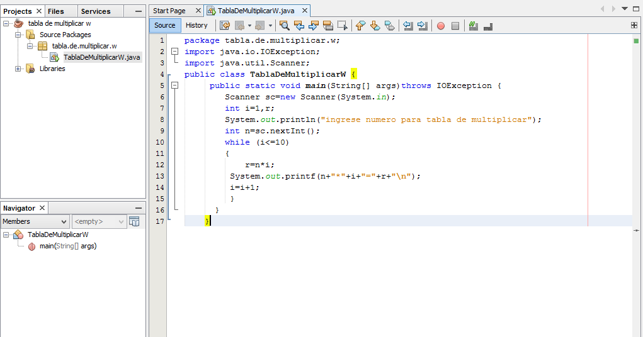Minimize the Navigator window group
Viewport: 643px width, 337px height.
click(x=138, y=208)
